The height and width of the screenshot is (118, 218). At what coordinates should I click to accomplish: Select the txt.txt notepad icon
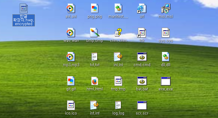coord(95,57)
